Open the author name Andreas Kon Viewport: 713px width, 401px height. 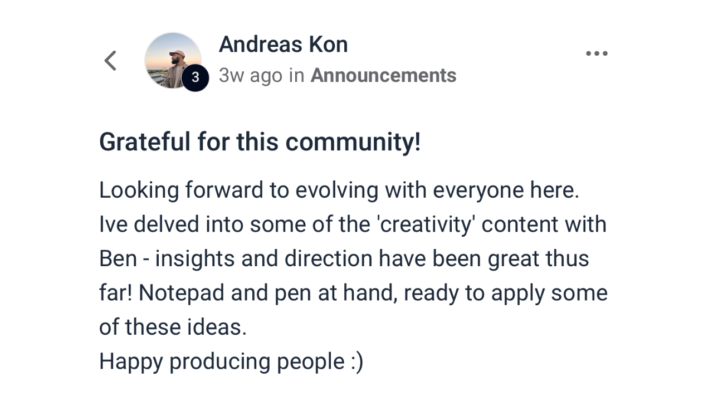(283, 45)
